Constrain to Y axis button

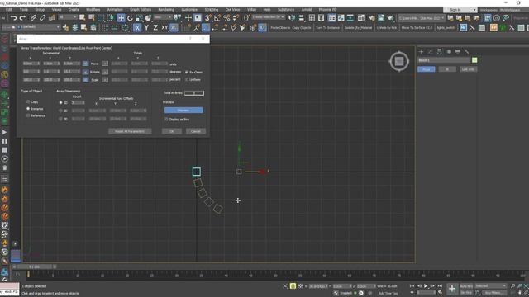coord(146,27)
